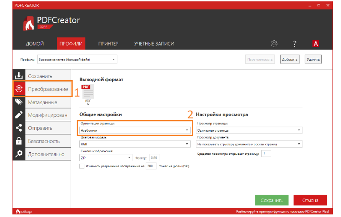The image size is (341, 217).
Task: Click the red Отмена button
Action: coord(310,200)
